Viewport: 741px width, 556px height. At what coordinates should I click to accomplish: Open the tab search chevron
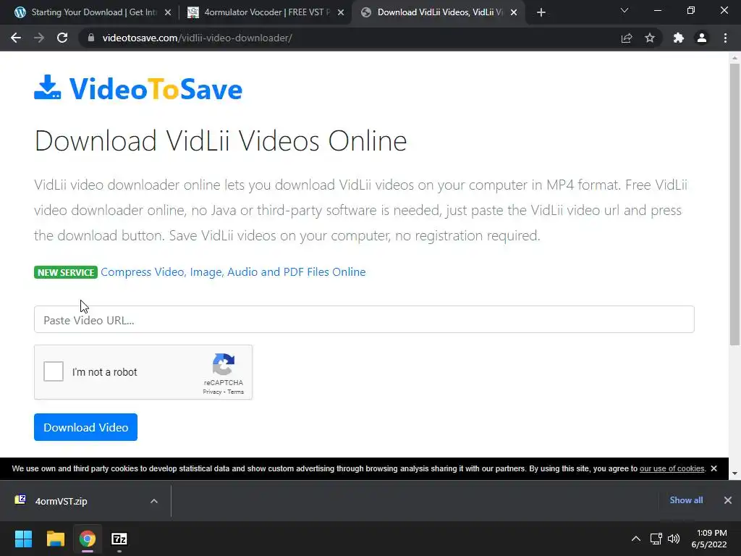(x=624, y=10)
